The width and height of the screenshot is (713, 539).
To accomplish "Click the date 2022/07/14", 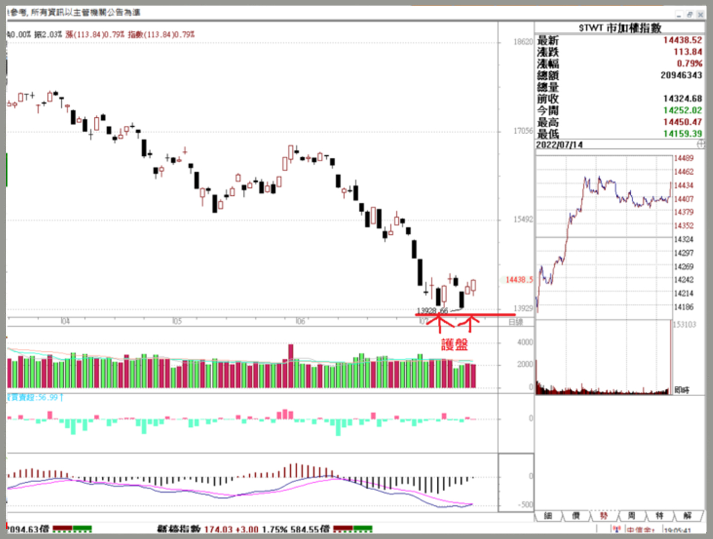I will point(559,145).
